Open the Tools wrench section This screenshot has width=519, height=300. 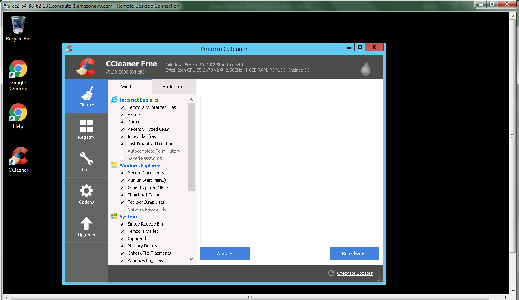tap(86, 162)
